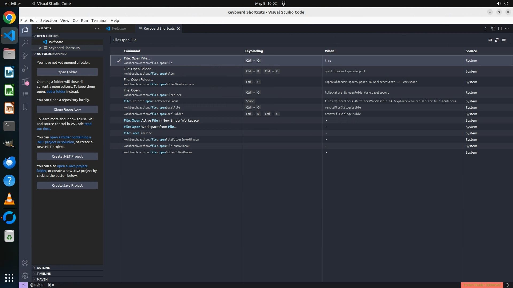
Task: Click the edit pencil icon for Open File
Action: pos(119,61)
